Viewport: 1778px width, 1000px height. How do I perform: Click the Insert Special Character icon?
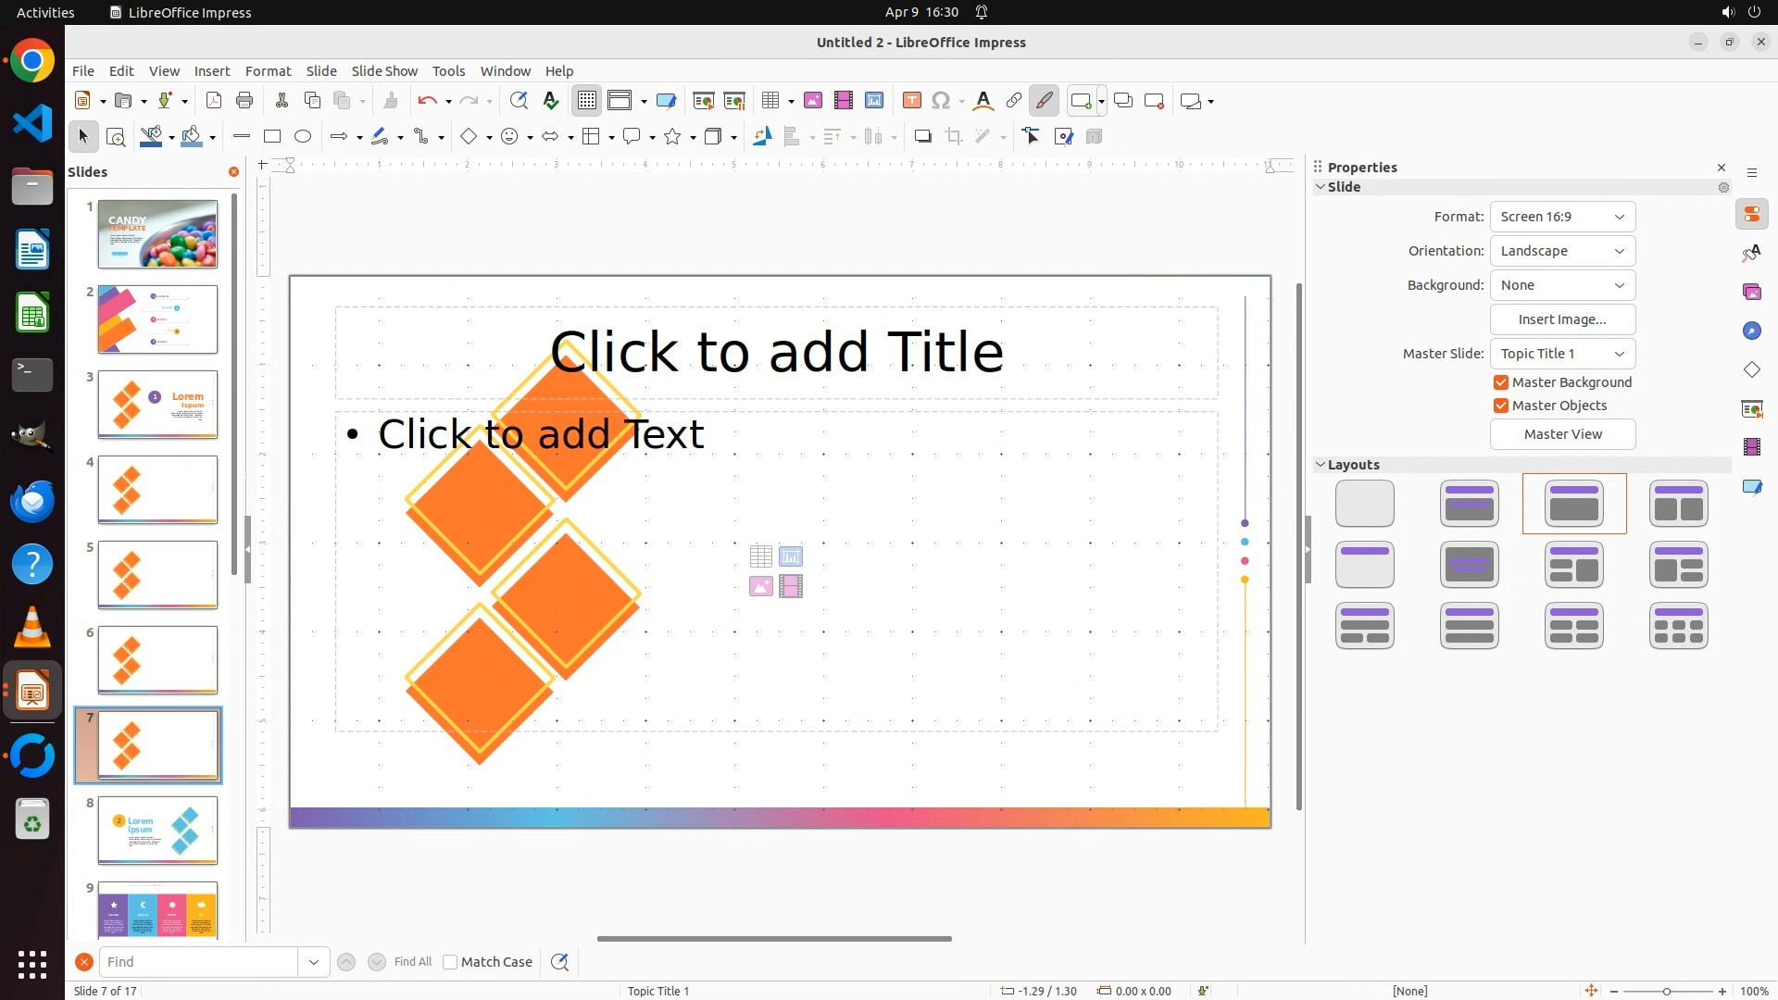point(941,101)
